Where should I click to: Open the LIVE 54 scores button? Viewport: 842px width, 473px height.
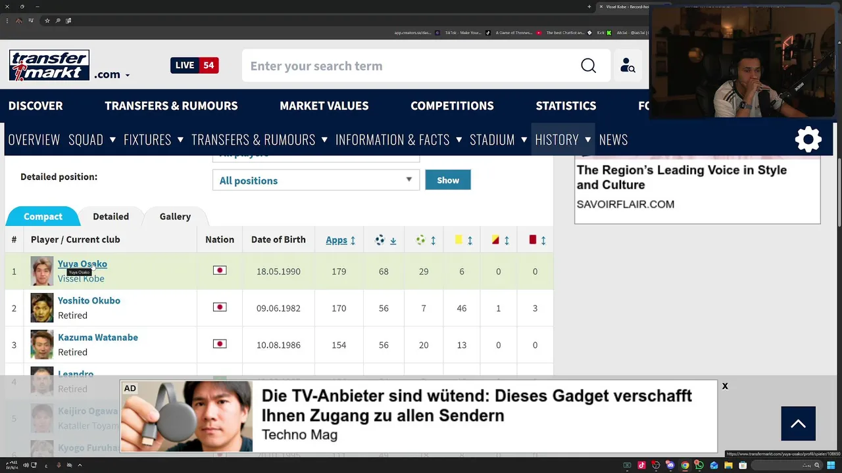point(195,65)
